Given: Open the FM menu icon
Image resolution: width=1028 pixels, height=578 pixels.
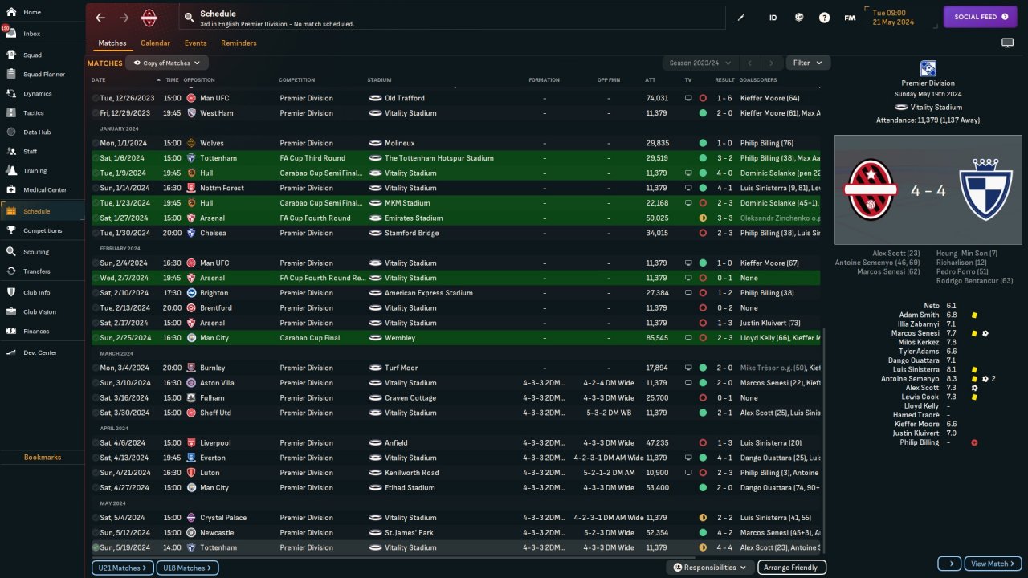Looking at the screenshot, I should coord(850,18).
